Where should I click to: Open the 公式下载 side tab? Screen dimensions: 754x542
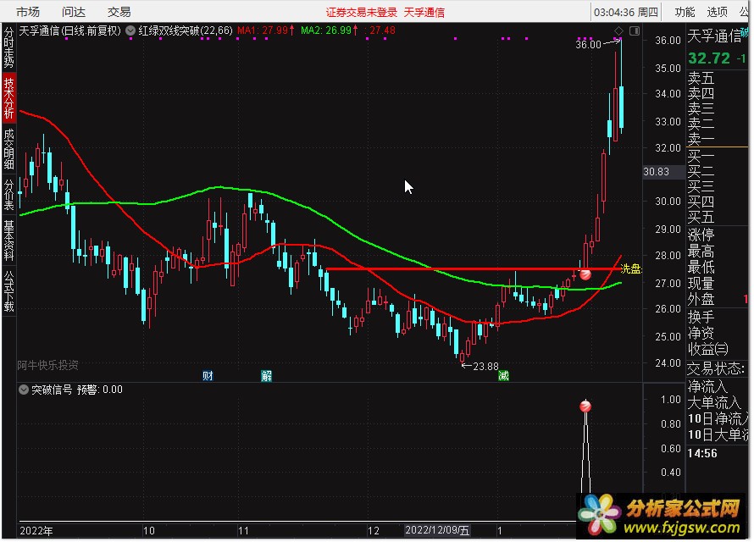9,291
